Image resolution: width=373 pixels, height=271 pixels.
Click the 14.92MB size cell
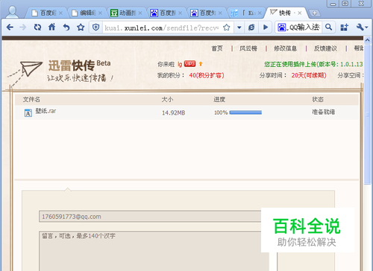[174, 113]
